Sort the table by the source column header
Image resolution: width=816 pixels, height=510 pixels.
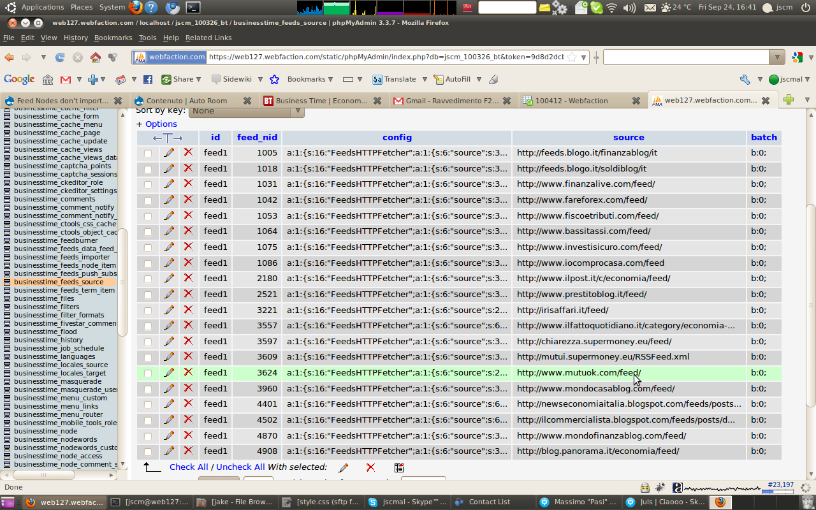pos(629,137)
